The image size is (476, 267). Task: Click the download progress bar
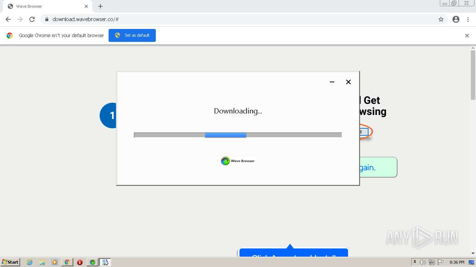coord(238,135)
